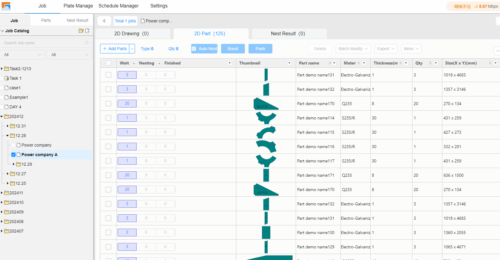This screenshot has width=500, height=260.
Task: Click sort arrows on Qty column
Action: (430, 63)
